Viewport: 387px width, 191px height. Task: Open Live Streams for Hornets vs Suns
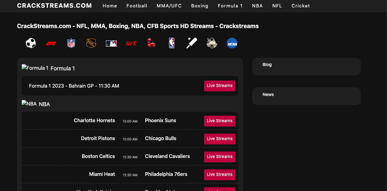point(220,121)
